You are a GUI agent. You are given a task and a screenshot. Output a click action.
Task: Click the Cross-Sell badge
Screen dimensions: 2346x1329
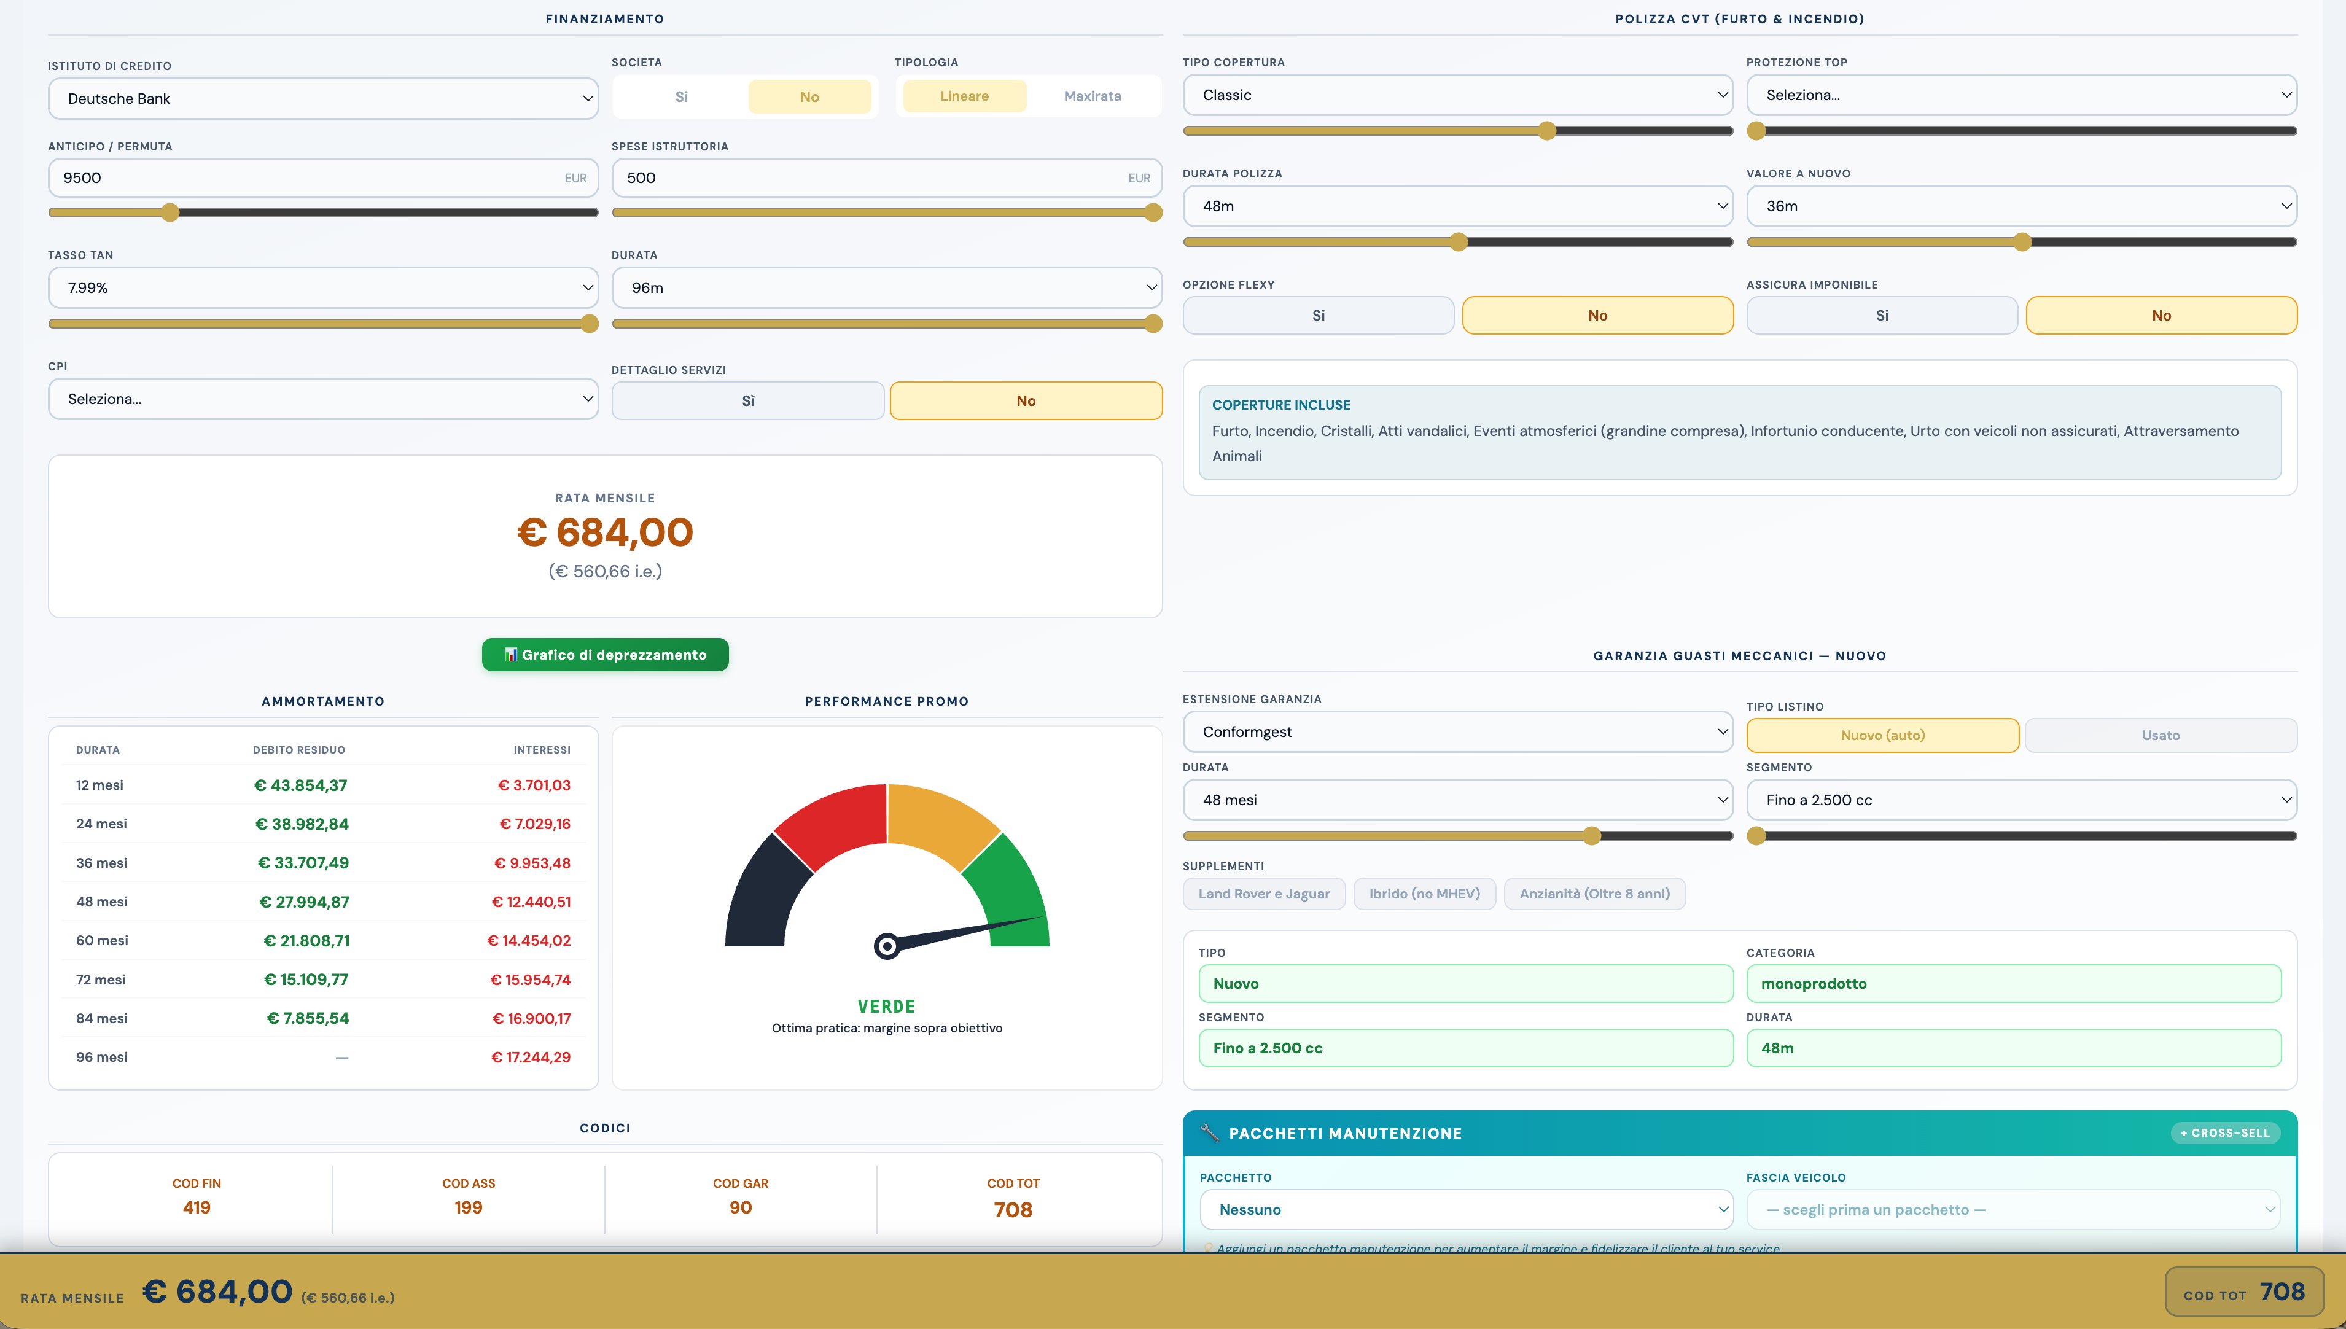click(2224, 1132)
